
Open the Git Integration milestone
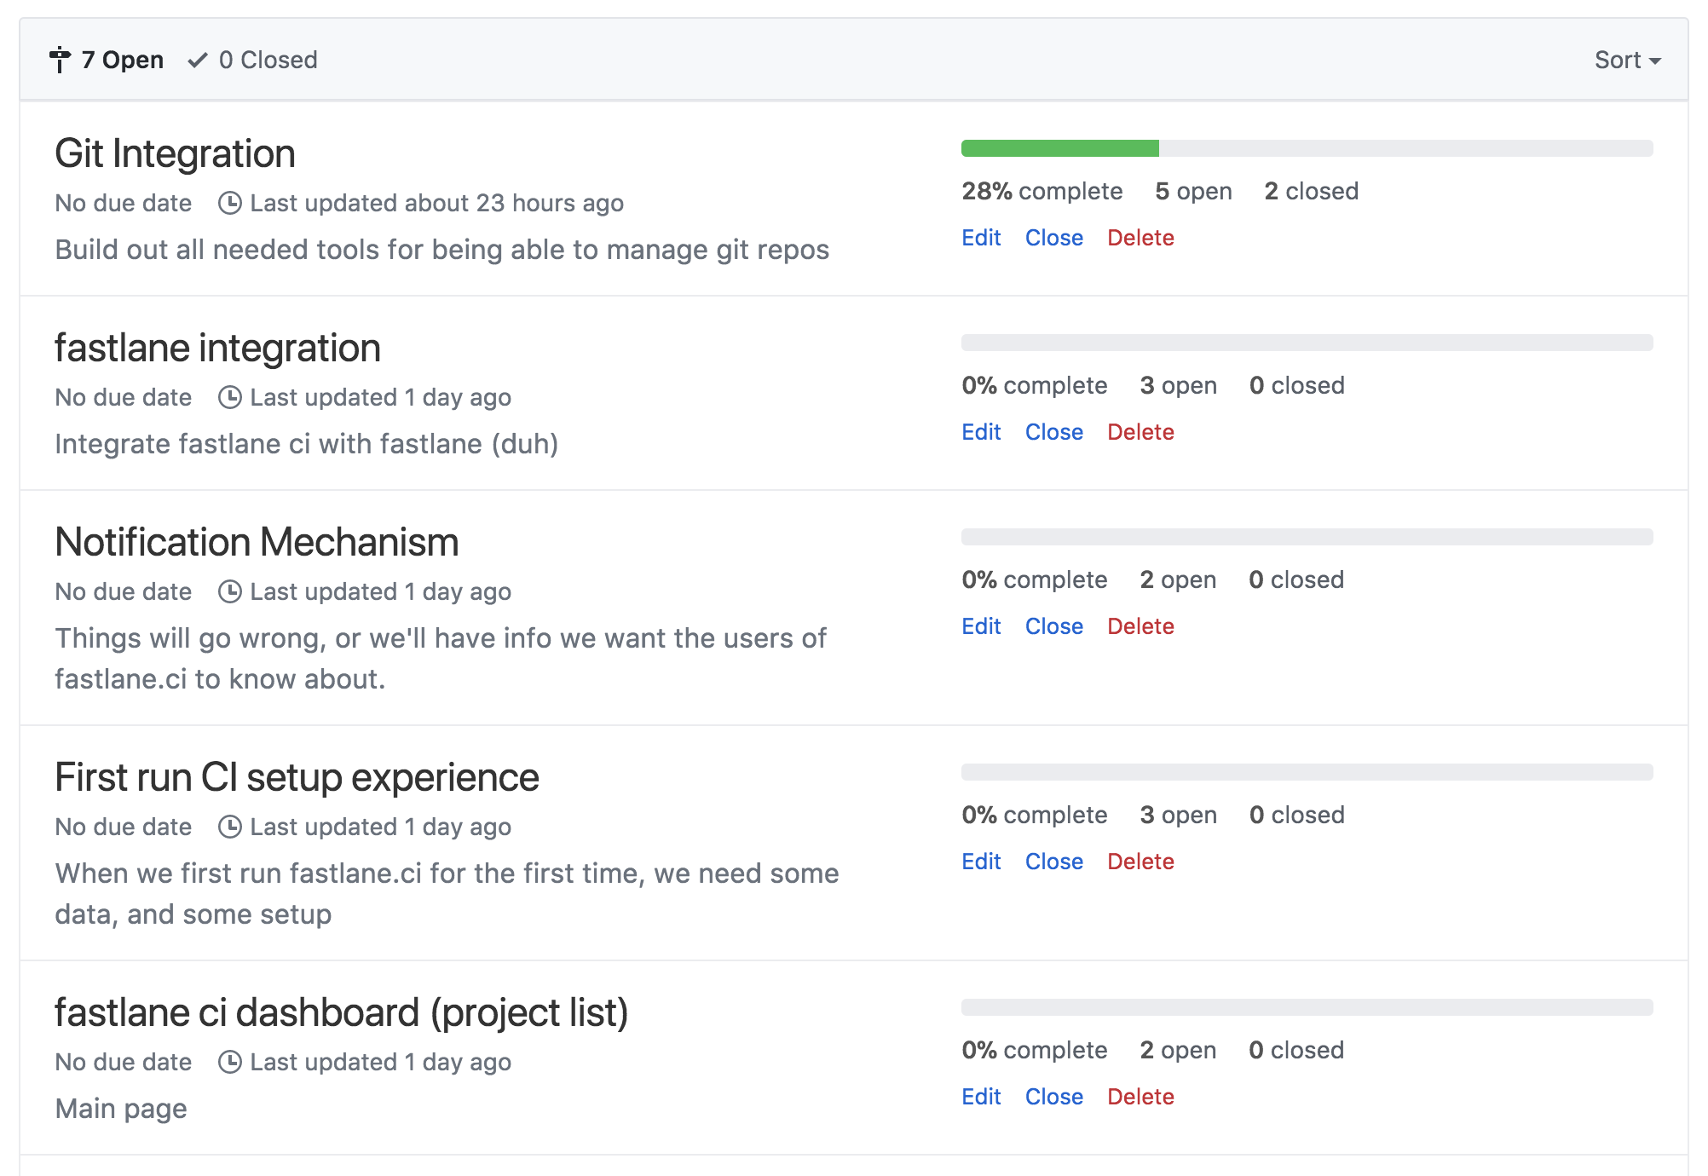click(175, 154)
